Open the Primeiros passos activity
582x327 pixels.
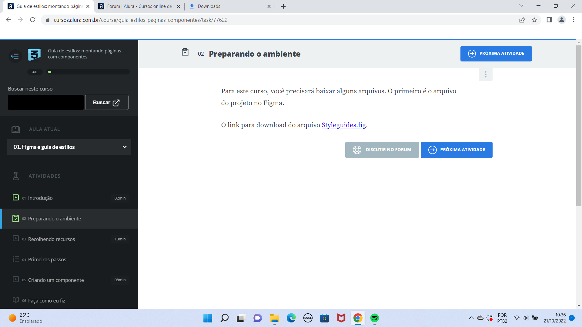[70, 259]
